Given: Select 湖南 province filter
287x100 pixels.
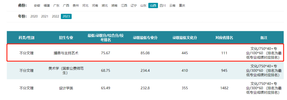Looking at the screenshot, I should (x=114, y=6).
